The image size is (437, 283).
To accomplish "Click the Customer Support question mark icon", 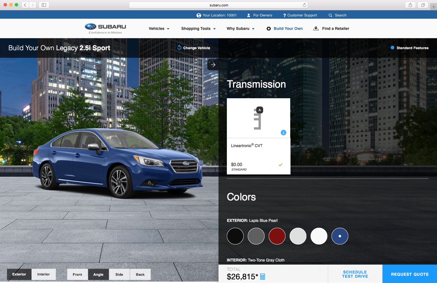I will pyautogui.click(x=284, y=15).
